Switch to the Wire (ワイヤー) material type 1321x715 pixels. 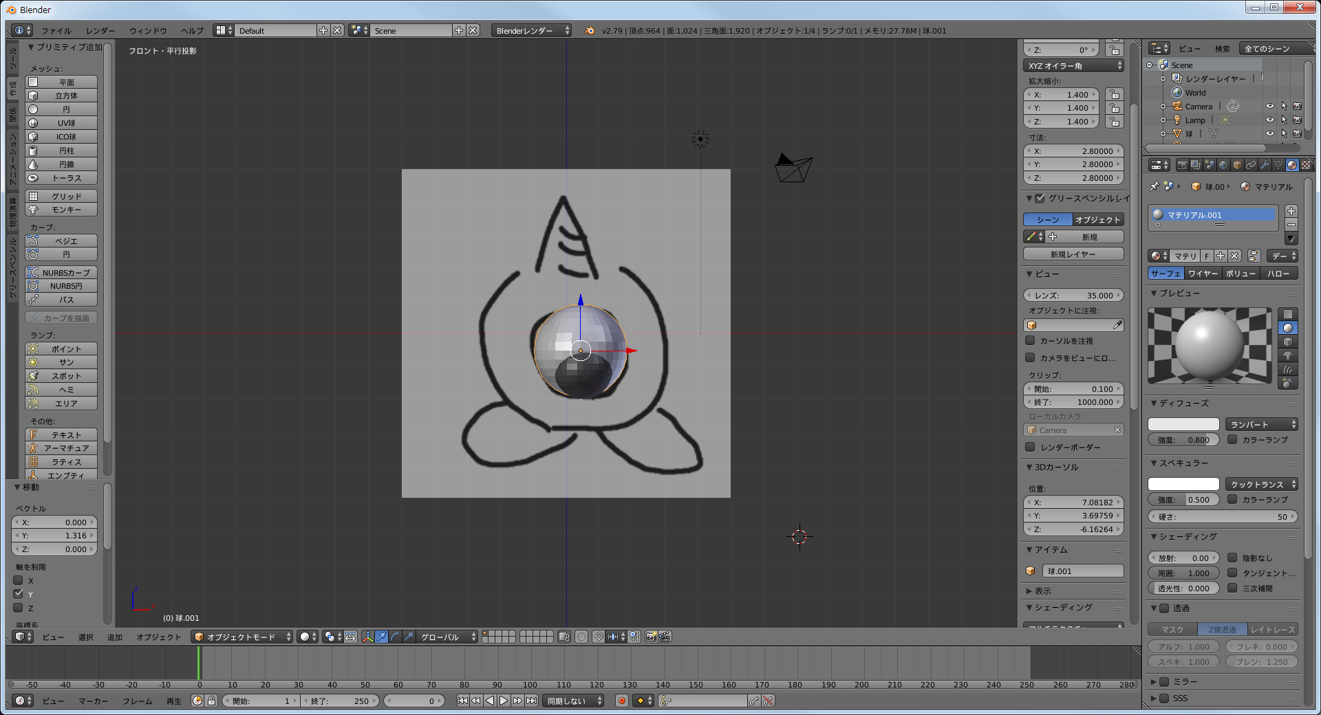(x=1203, y=274)
